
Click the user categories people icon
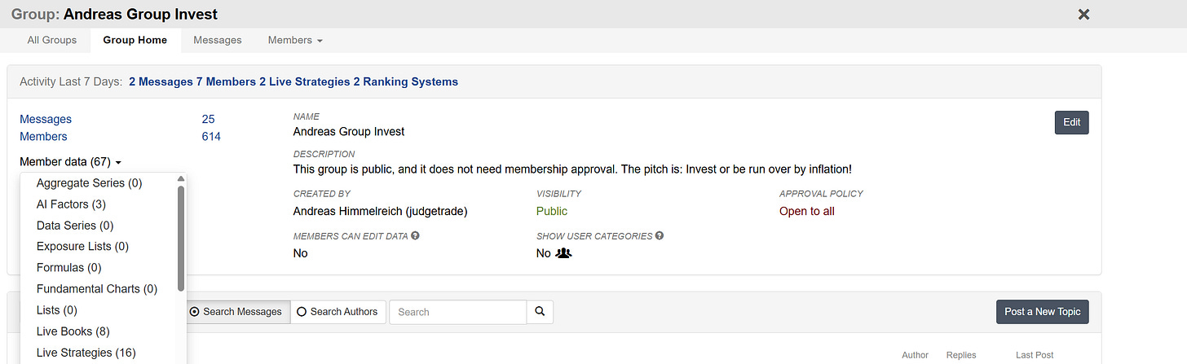point(564,253)
